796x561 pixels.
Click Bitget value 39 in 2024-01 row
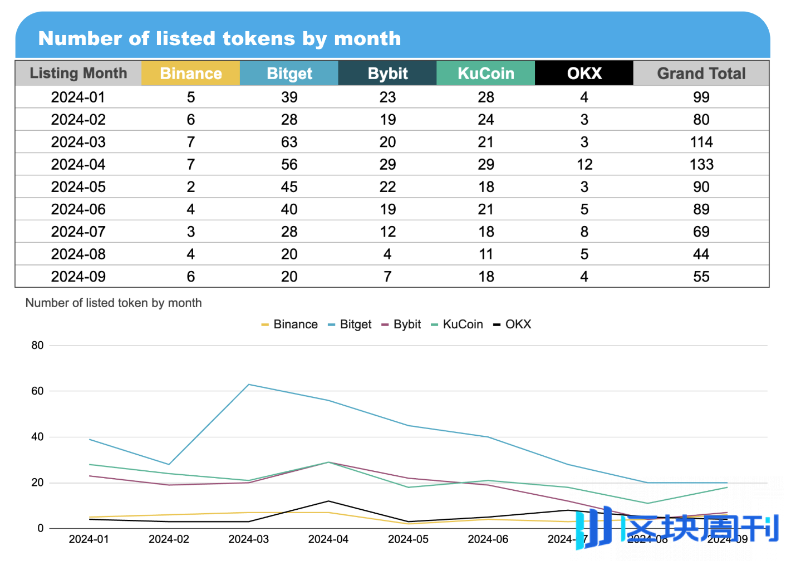point(289,97)
